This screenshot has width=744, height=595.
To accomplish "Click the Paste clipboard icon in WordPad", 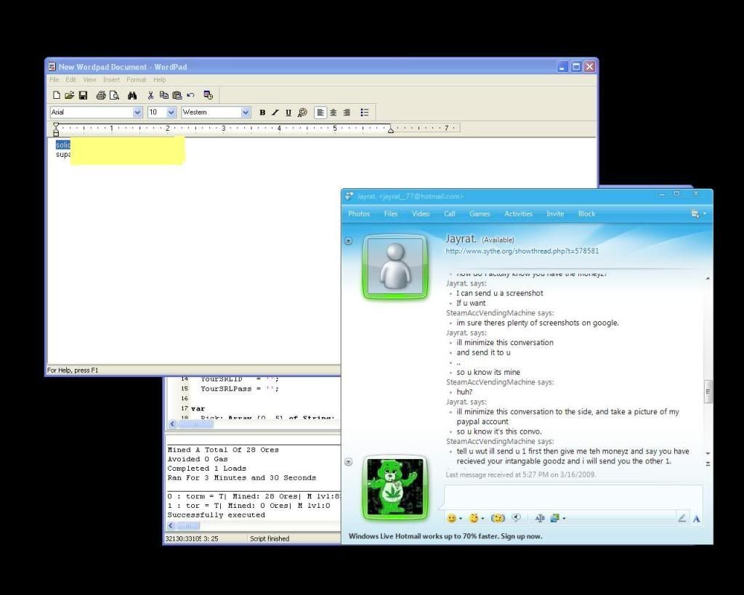I will coord(177,95).
